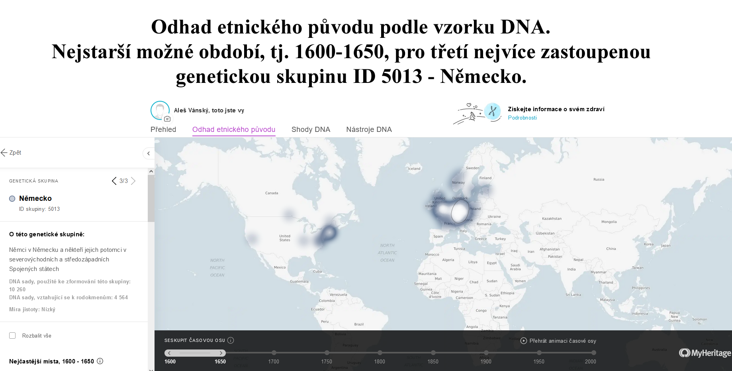The image size is (732, 371).
Task: Open info icon next to Nejčastější místa
Action: pos(100,361)
